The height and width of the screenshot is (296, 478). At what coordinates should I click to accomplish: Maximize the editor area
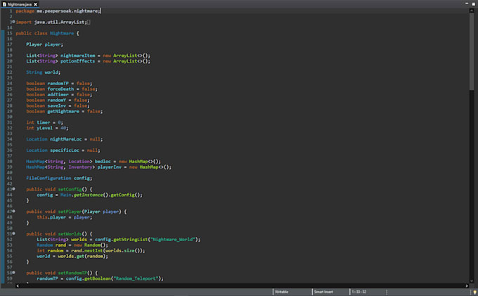[x=473, y=4]
